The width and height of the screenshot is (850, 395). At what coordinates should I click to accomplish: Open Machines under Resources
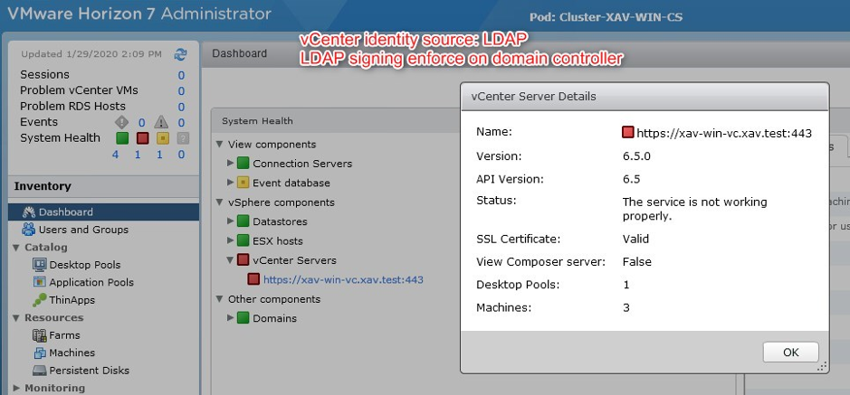[x=72, y=353]
